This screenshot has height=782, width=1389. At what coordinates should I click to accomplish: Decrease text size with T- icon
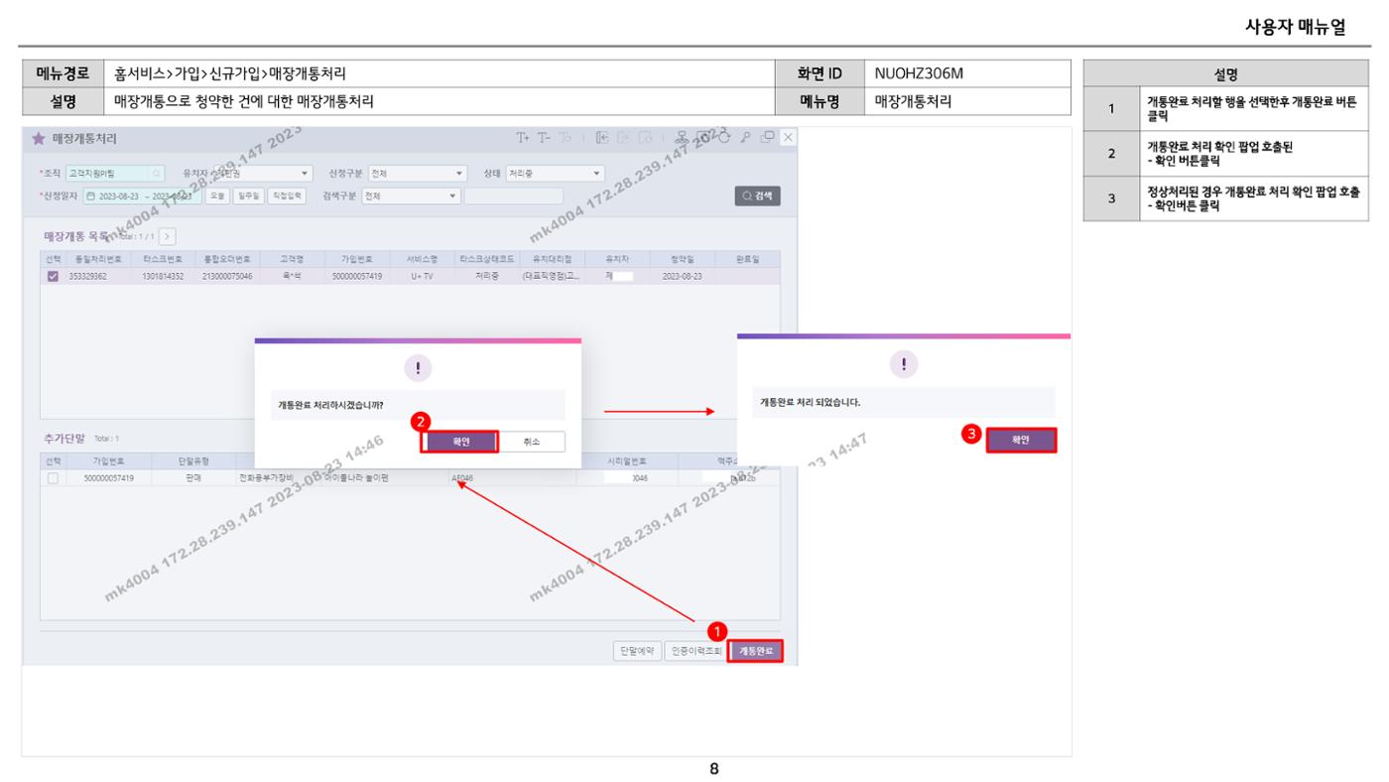tap(545, 139)
